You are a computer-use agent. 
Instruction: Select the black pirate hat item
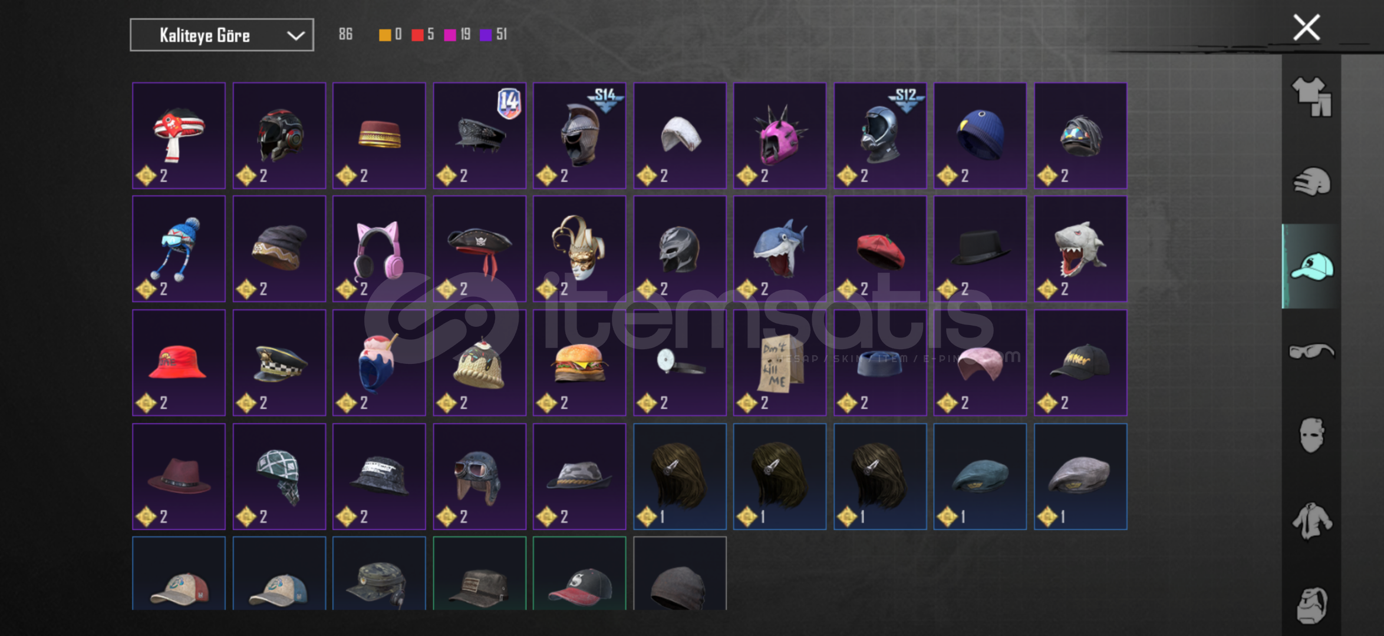(479, 249)
